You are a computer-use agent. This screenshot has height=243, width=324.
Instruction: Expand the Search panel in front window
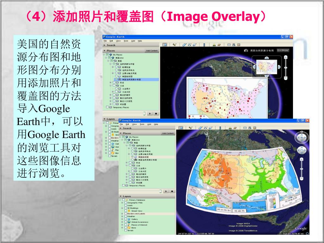(x=121, y=128)
